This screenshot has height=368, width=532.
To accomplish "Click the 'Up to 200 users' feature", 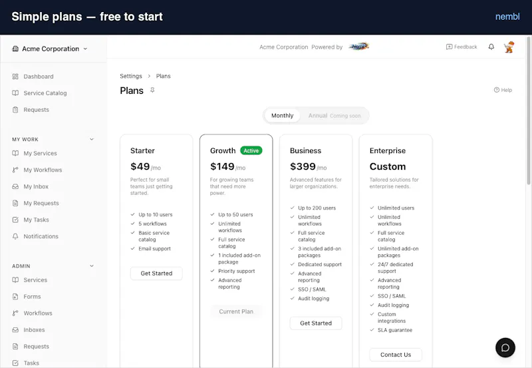I will click(317, 208).
